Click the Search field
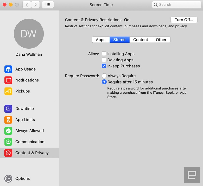This screenshot has height=186, width=203. point(176,5)
